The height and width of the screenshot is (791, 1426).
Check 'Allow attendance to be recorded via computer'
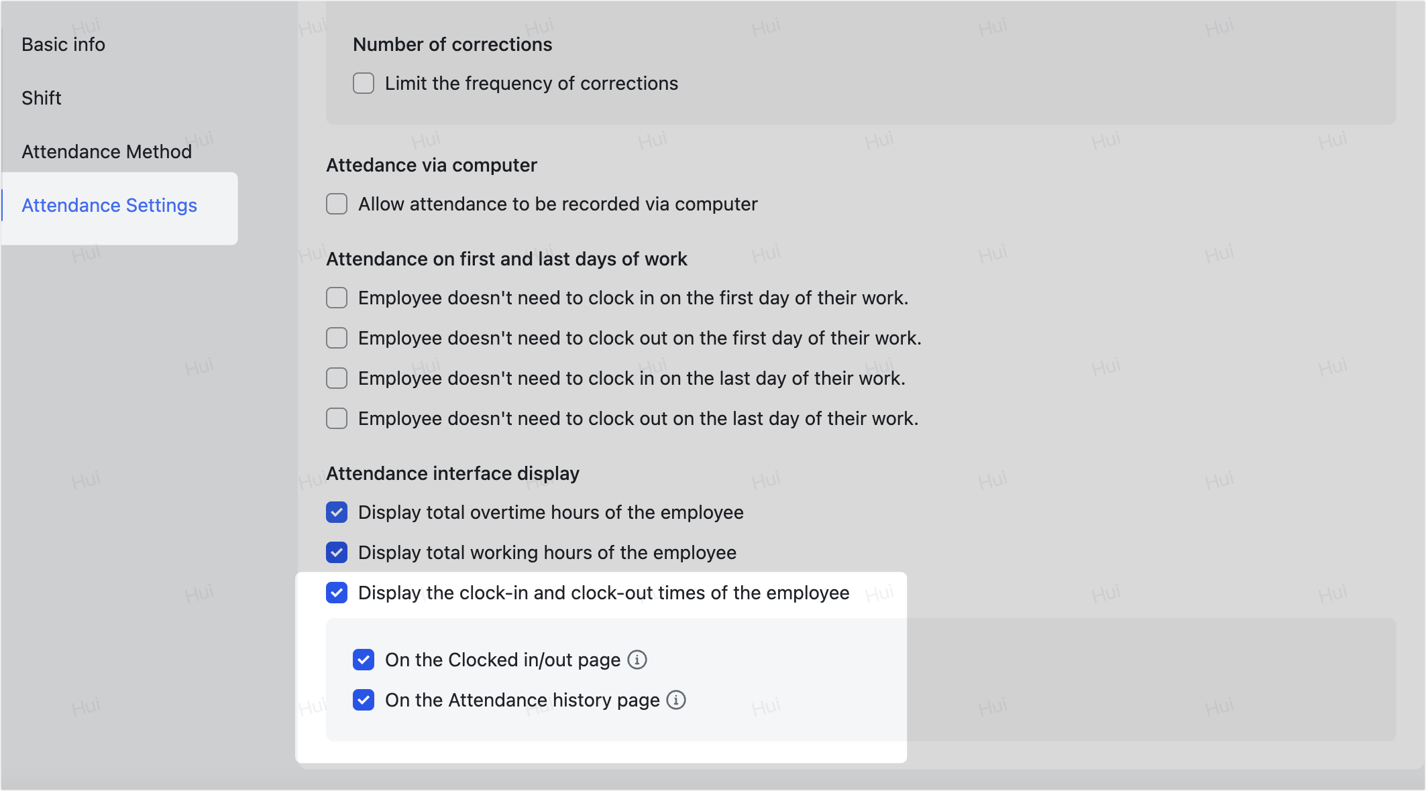[x=336, y=204]
